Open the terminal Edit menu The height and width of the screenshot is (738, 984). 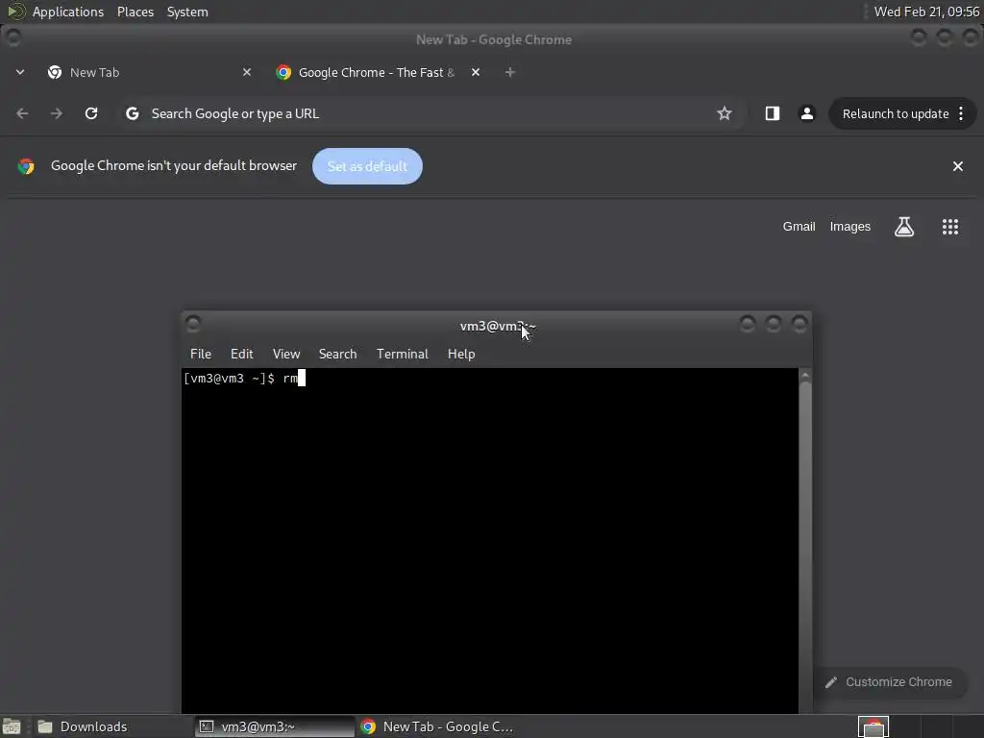tap(241, 354)
